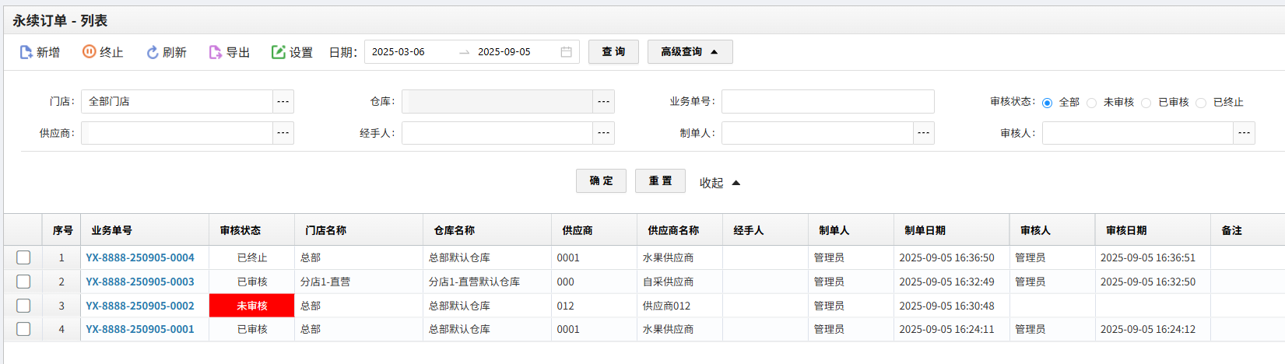Viewport: 1285px width, 364px height.
Task: Open order YX-8888-250905-0004 link
Action: (140, 257)
